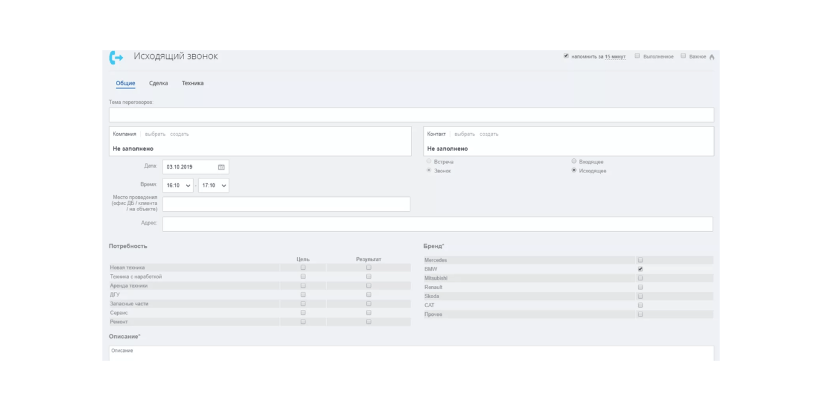Click into the Описание text area

click(x=412, y=353)
